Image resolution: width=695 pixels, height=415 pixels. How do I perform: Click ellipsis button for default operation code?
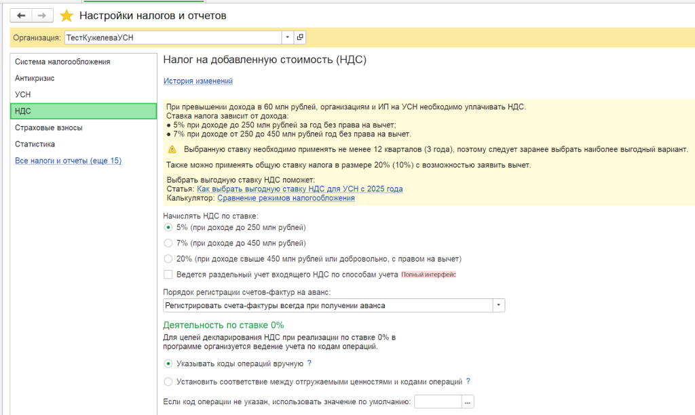point(467,402)
